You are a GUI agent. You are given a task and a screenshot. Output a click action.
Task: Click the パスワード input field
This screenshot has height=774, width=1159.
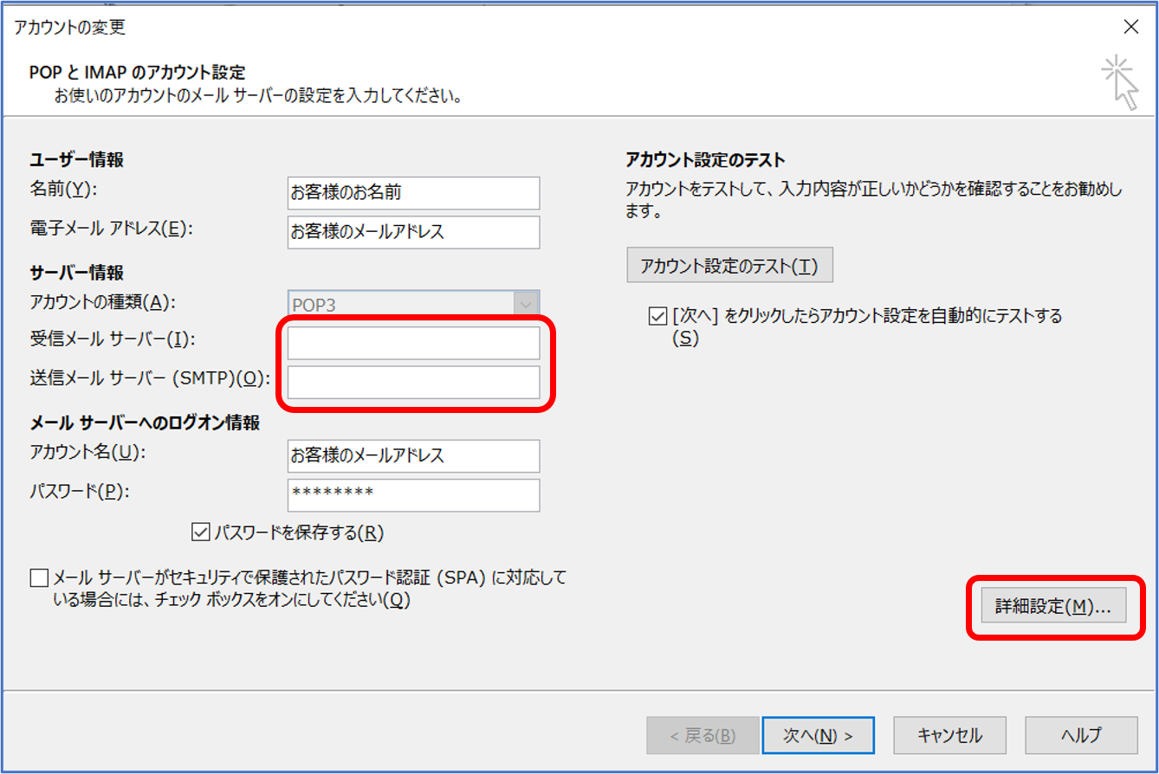click(x=413, y=494)
